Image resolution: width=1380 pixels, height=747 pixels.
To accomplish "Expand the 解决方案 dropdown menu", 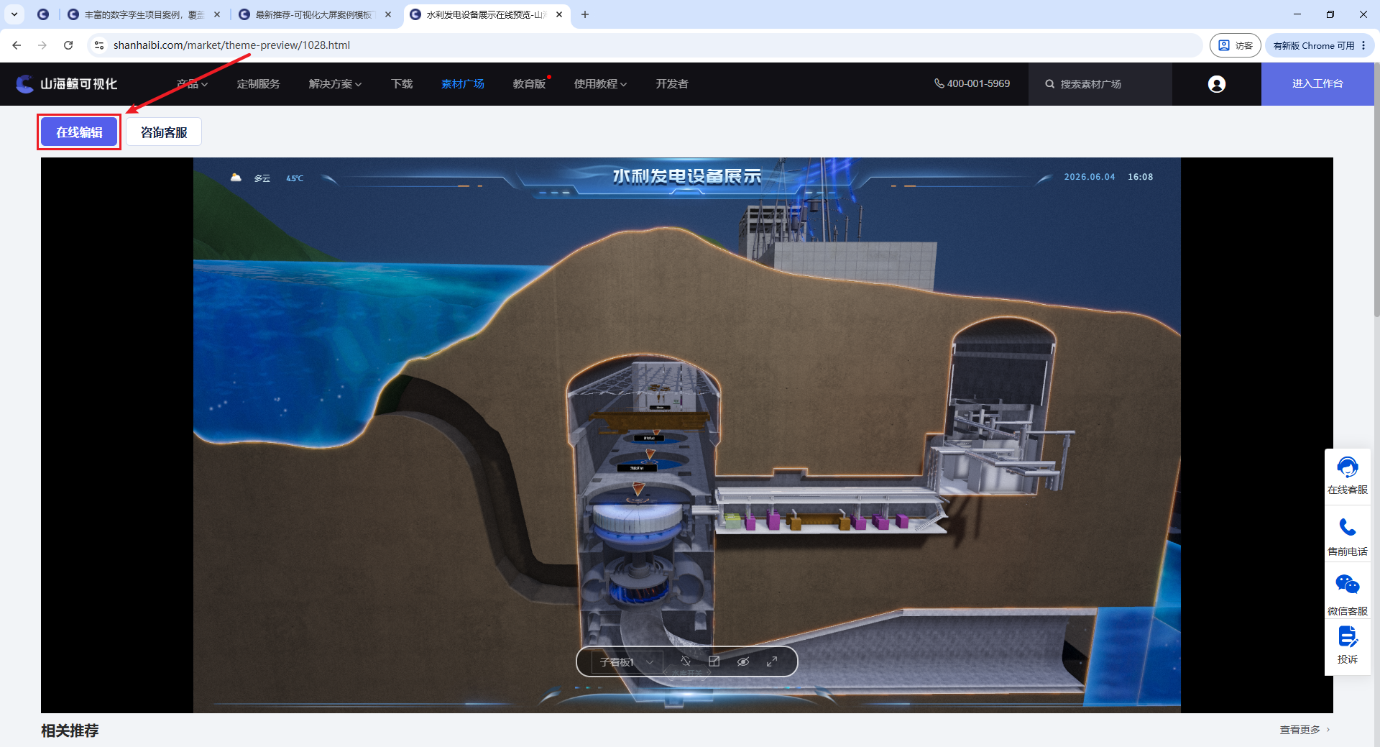I will 335,84.
